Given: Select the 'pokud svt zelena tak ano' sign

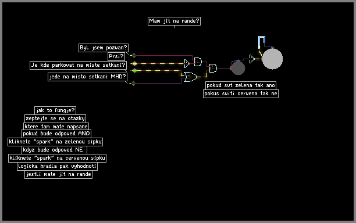Looking at the screenshot, I should [241, 85].
